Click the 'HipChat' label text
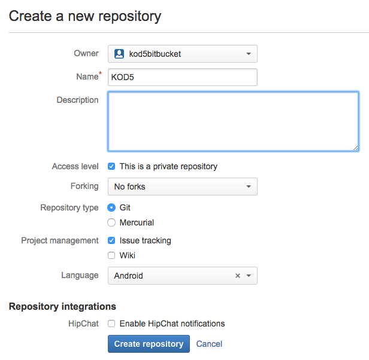Image resolution: width=369 pixels, height=360 pixels. click(83, 324)
